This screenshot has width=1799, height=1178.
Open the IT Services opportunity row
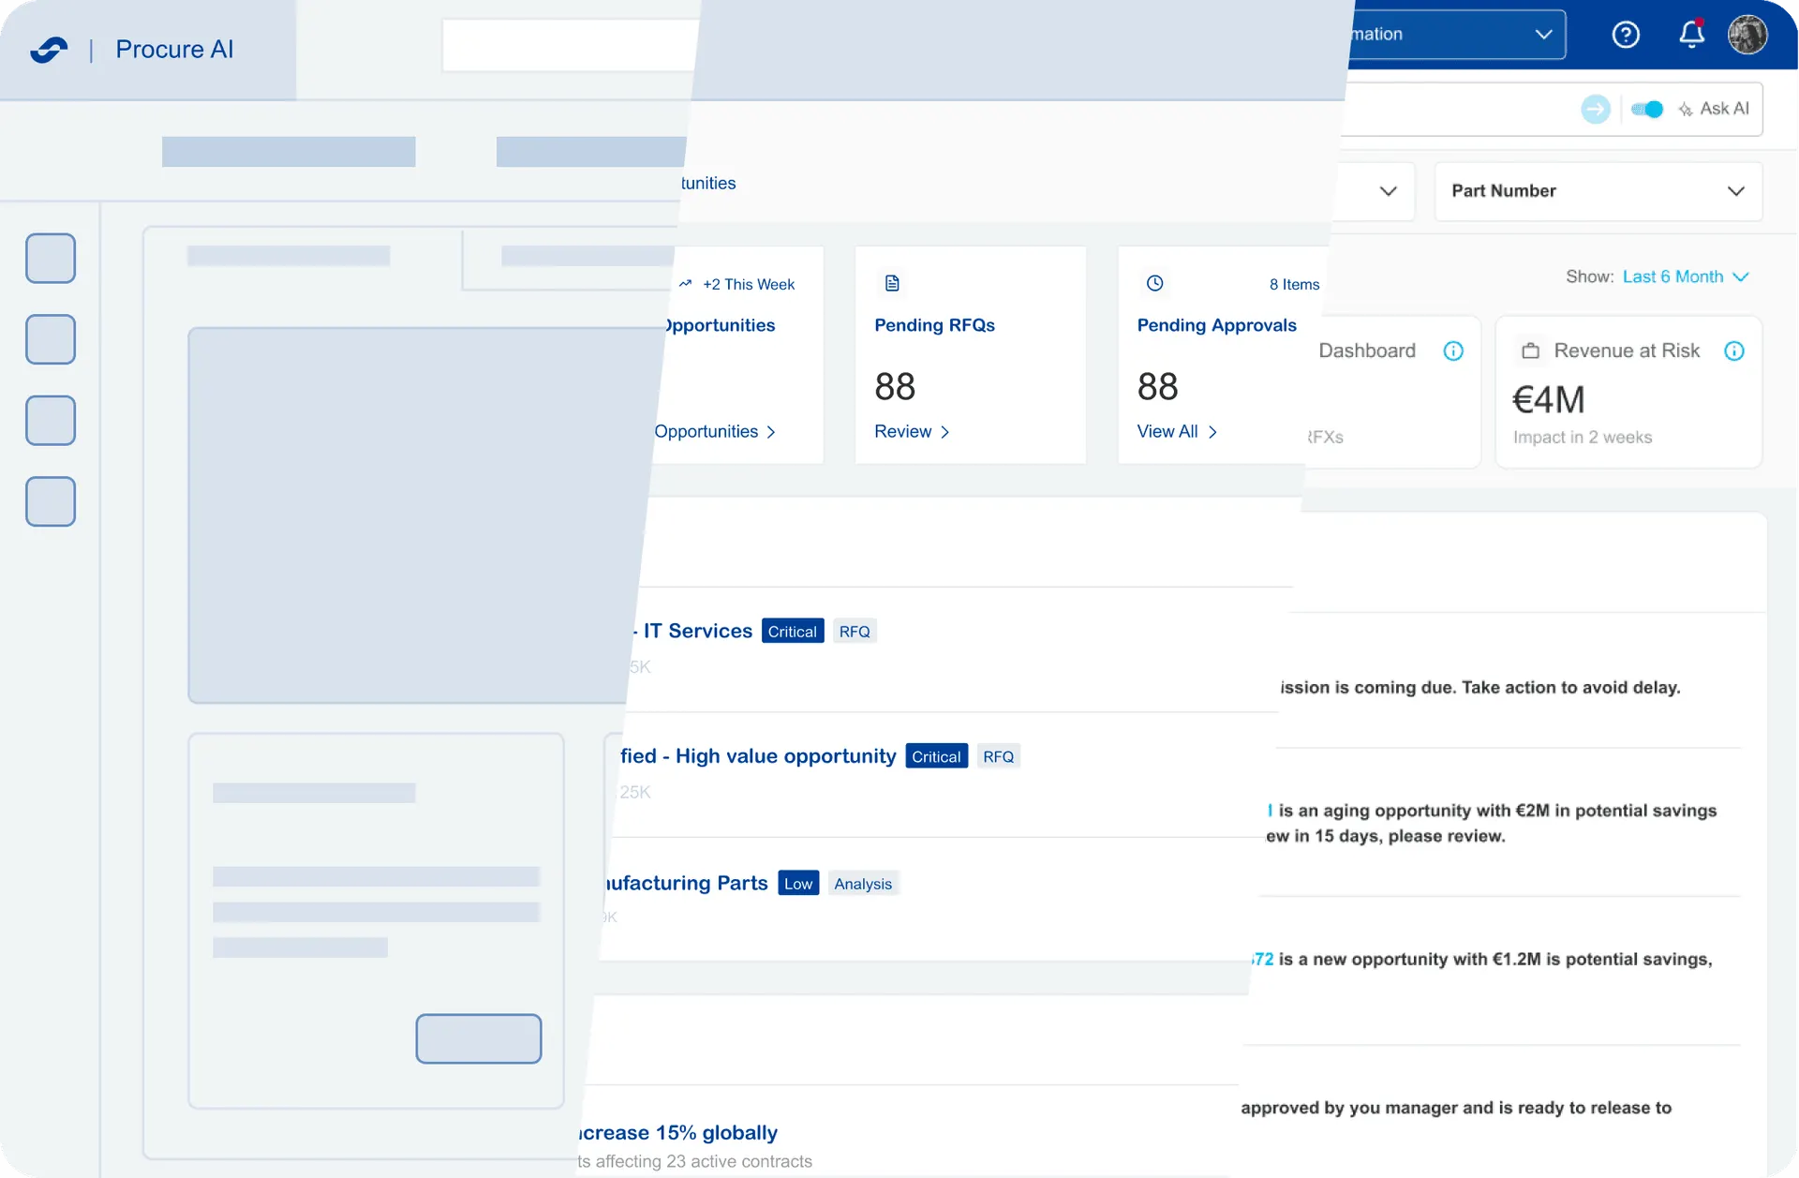tap(956, 649)
